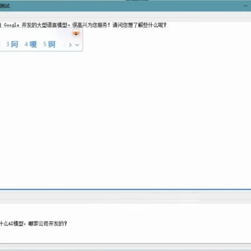This screenshot has width=251, height=251.
Task: Click the question text about AI模型 in input box
Action: click(34, 223)
